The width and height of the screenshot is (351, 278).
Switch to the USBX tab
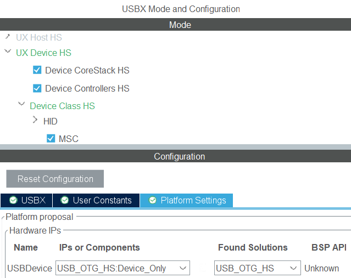coord(26,200)
